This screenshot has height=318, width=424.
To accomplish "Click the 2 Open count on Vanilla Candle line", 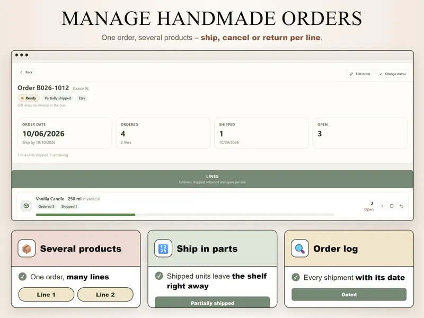I will pyautogui.click(x=369, y=206).
